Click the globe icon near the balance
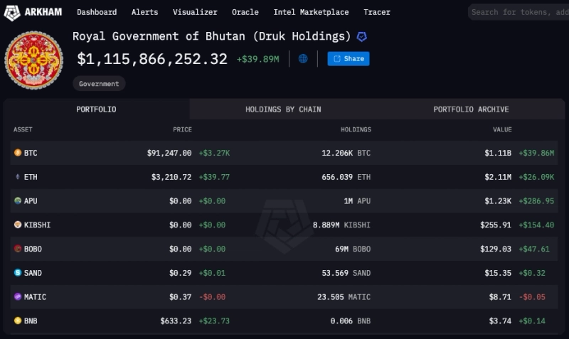 click(303, 59)
